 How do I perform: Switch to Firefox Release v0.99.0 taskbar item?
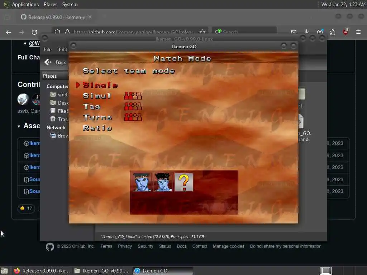[x=42, y=271]
